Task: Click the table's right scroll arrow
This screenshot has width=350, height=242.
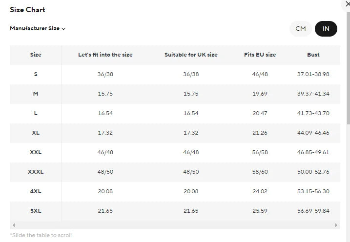Action: click(x=336, y=225)
